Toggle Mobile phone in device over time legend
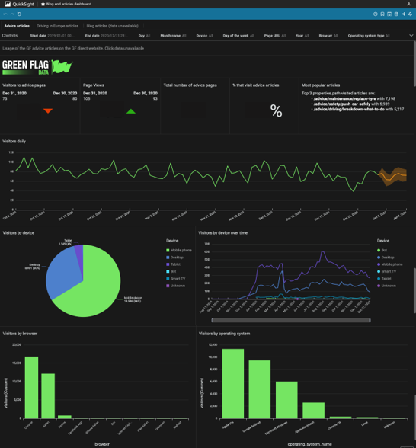The width and height of the screenshot is (416, 448). coord(390,264)
